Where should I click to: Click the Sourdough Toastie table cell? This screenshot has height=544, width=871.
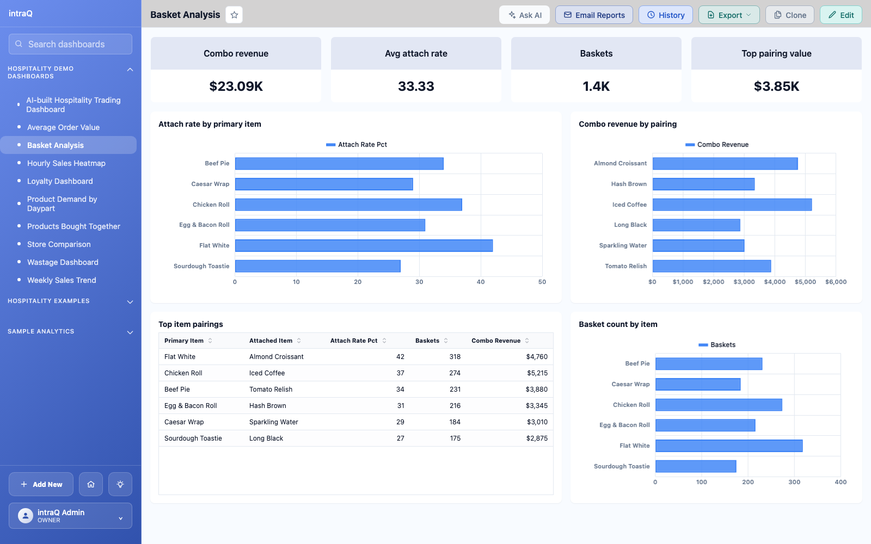click(193, 438)
